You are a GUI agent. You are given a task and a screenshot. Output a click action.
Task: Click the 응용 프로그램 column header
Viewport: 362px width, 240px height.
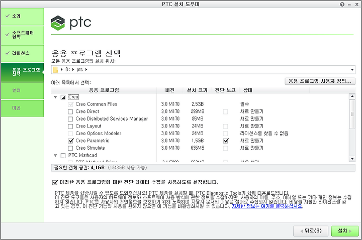(x=104, y=90)
